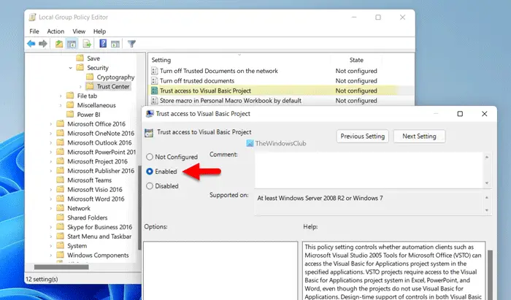Open the File menu
Screen dimensions: 511x300
(34, 31)
